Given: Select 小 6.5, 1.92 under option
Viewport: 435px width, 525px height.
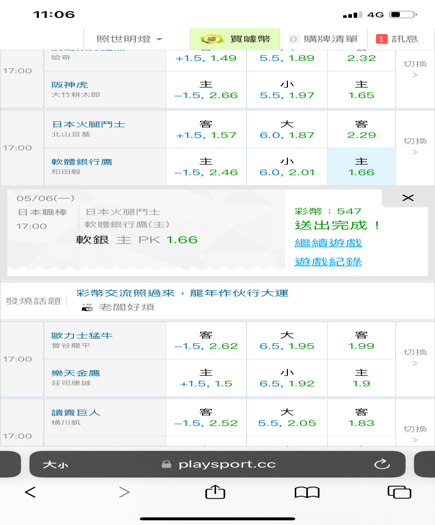Looking at the screenshot, I should coord(287,379).
